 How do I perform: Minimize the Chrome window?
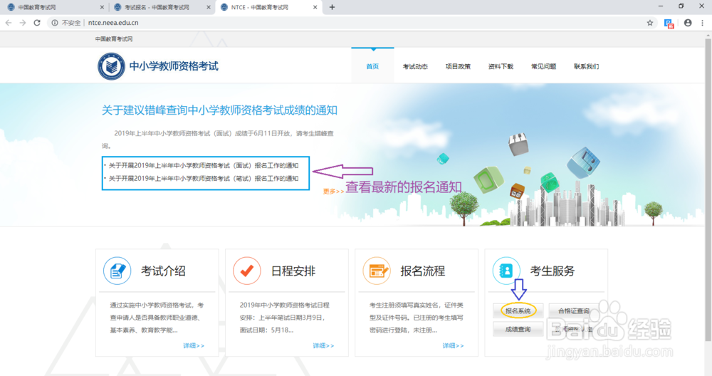click(661, 6)
